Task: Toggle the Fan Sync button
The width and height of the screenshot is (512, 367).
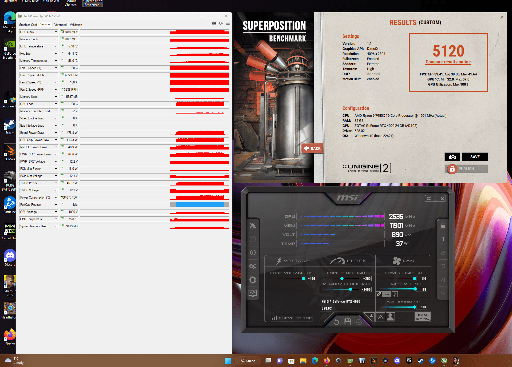Action: [x=422, y=317]
